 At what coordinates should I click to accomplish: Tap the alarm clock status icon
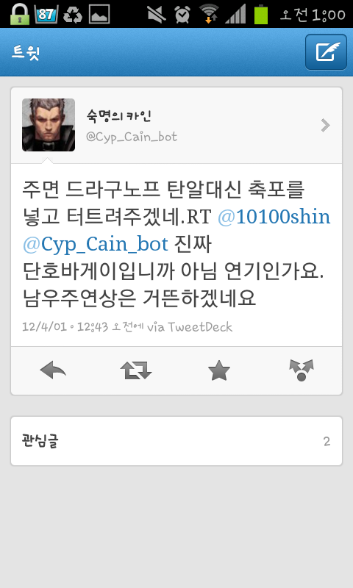pos(182,15)
